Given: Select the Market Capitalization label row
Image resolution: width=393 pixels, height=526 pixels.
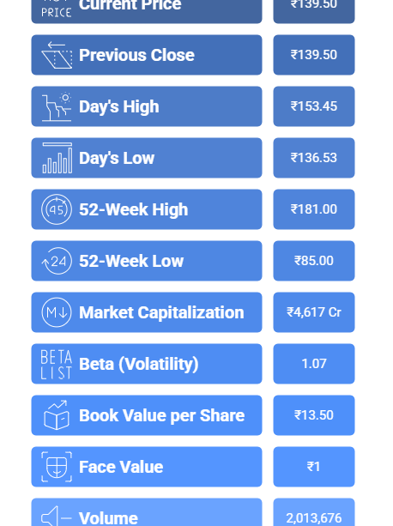Looking at the screenshot, I should pos(147,312).
